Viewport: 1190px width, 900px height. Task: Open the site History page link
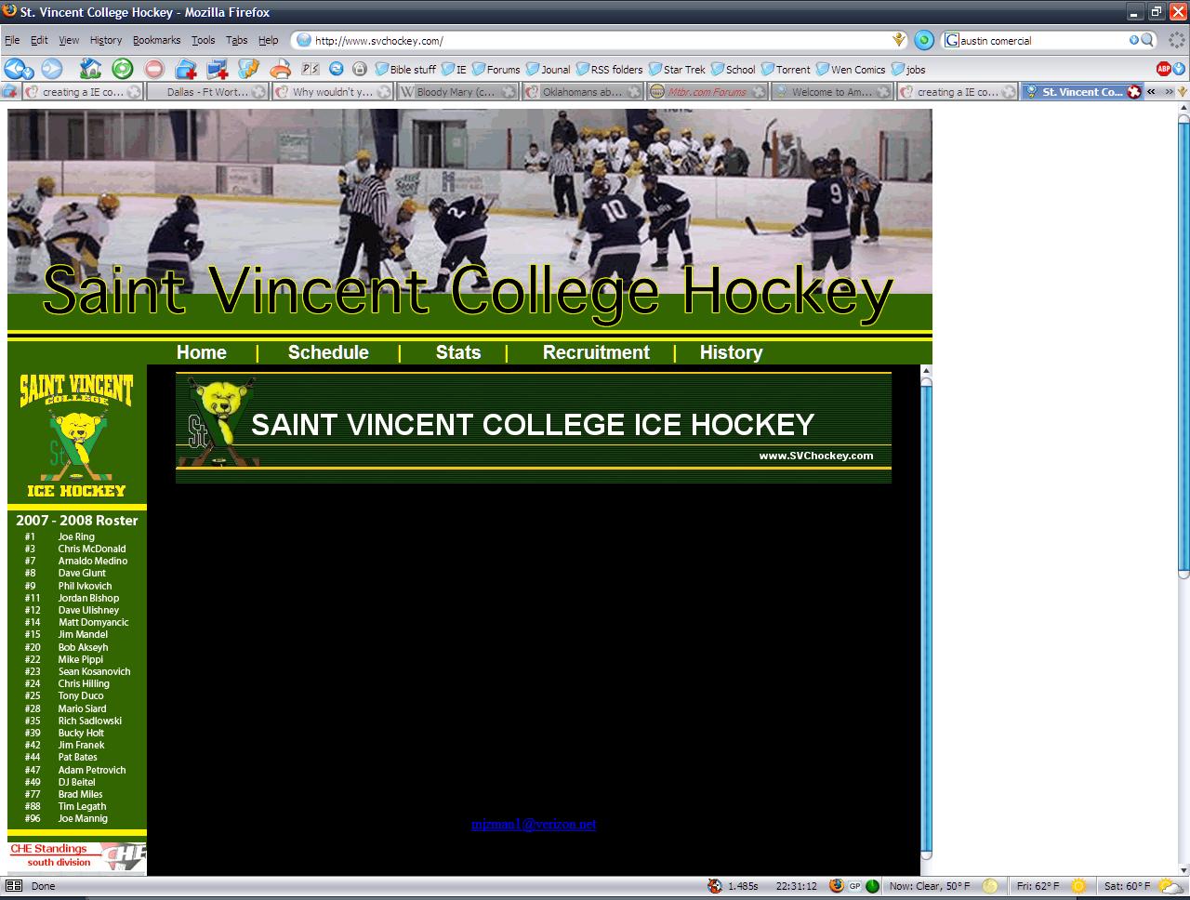731,352
